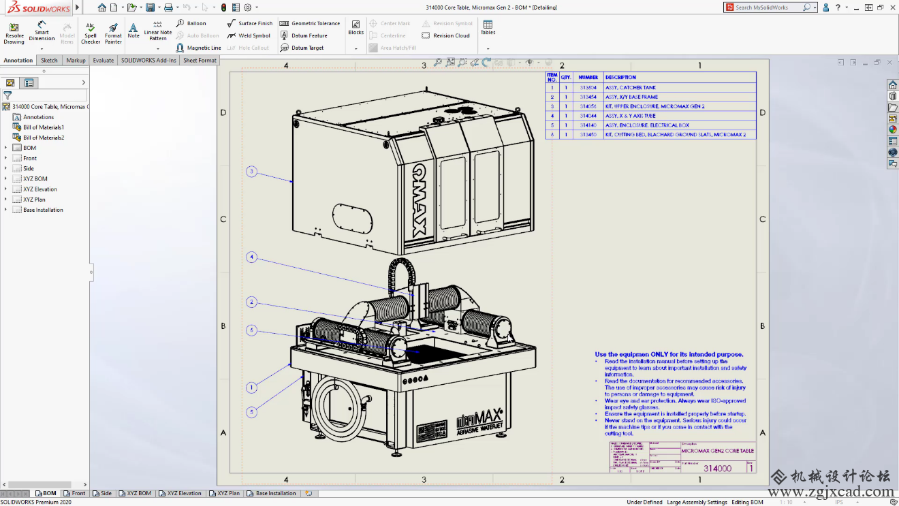Open the SOLIDWORKS Resources home icon in task pane
This screenshot has width=899, height=506.
892,85
